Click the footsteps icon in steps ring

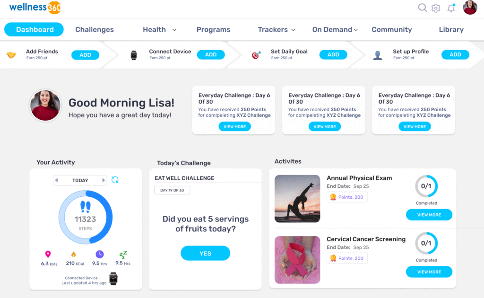point(86,207)
